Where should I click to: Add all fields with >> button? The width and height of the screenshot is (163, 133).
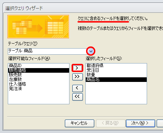tap(78, 77)
